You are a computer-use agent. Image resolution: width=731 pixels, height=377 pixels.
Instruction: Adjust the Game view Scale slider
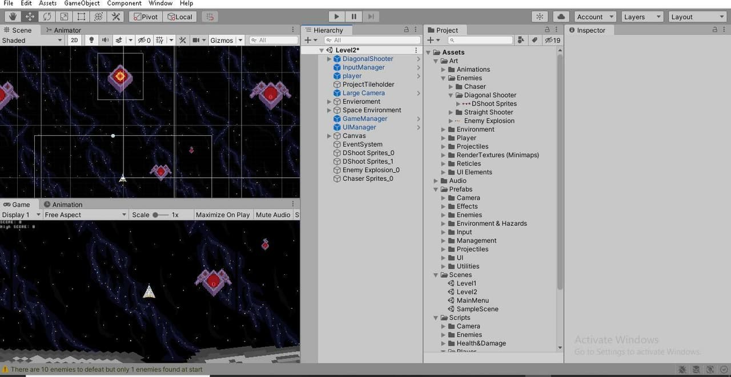coord(160,214)
